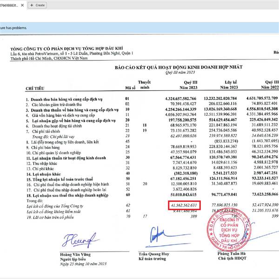
Task: Select value 3.672.406.826
Action: (185, 189)
